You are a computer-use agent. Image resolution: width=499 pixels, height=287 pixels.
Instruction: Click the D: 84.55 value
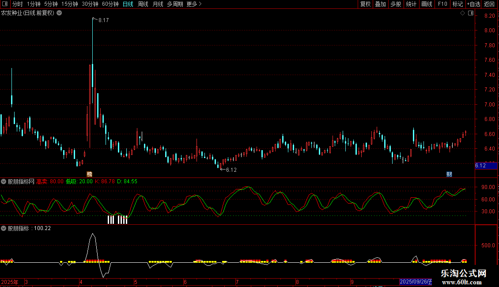coord(127,181)
